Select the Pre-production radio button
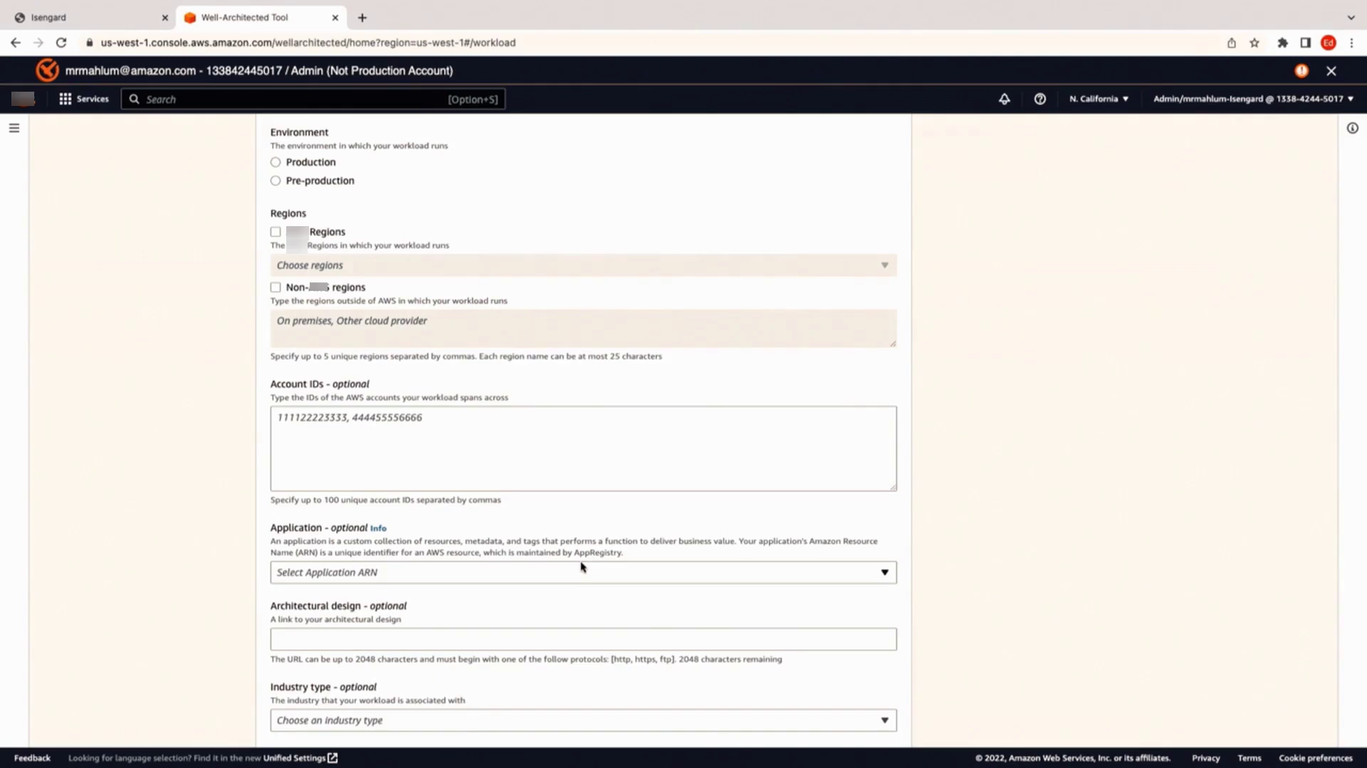 pos(276,181)
